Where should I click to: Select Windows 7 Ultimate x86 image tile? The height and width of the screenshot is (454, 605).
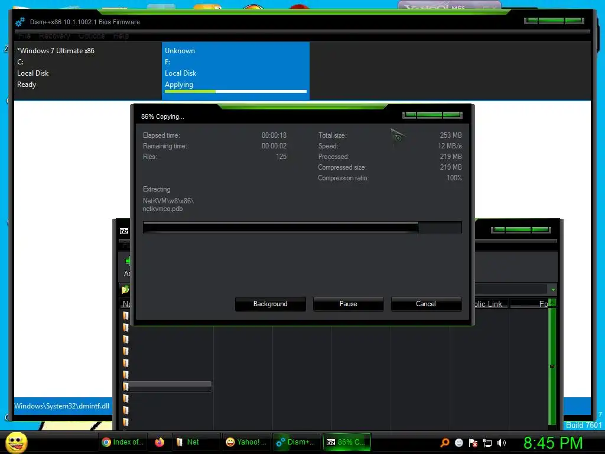pos(87,71)
